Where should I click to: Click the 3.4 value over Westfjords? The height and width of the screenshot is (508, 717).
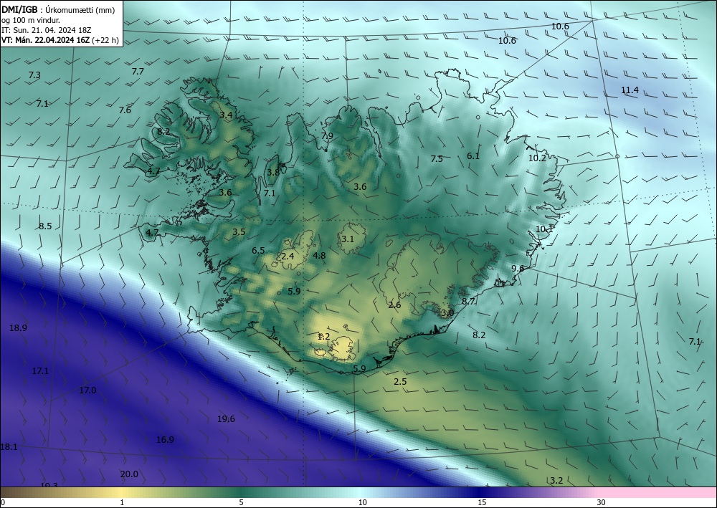pos(226,115)
